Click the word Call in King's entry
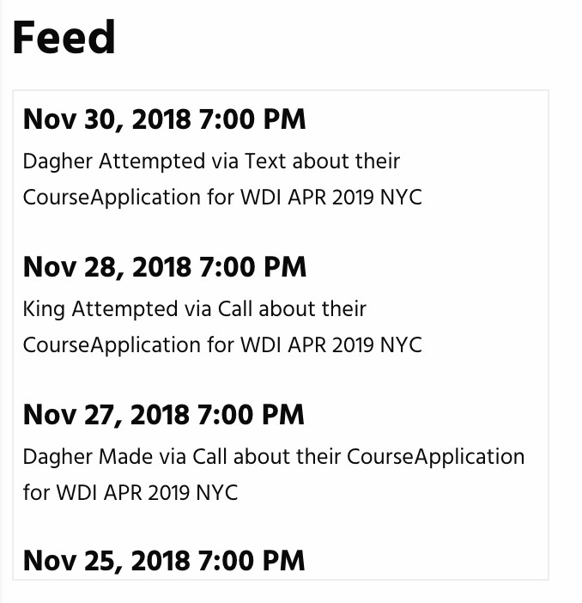582x603 pixels. tap(232, 308)
